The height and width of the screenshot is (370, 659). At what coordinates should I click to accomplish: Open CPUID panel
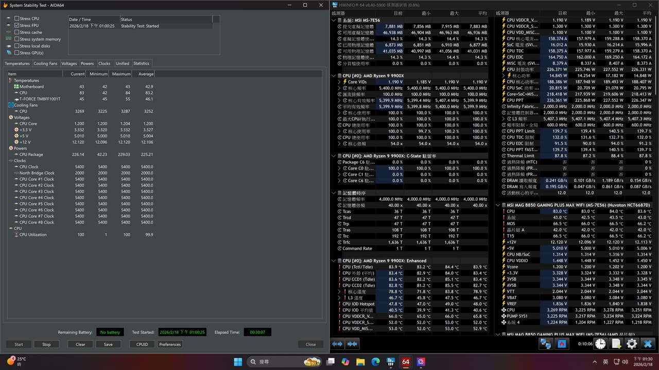point(142,344)
